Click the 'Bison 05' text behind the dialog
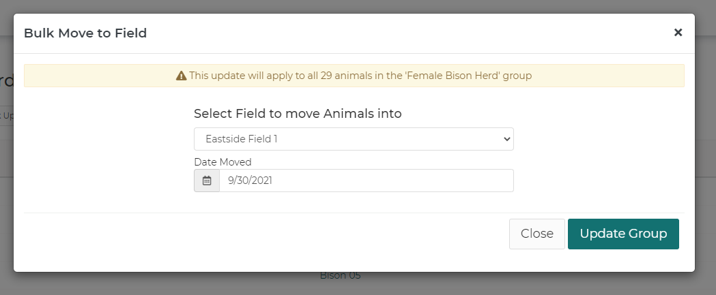 pyautogui.click(x=340, y=277)
